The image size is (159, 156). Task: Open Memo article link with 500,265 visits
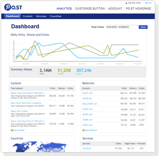[x=29, y=93]
